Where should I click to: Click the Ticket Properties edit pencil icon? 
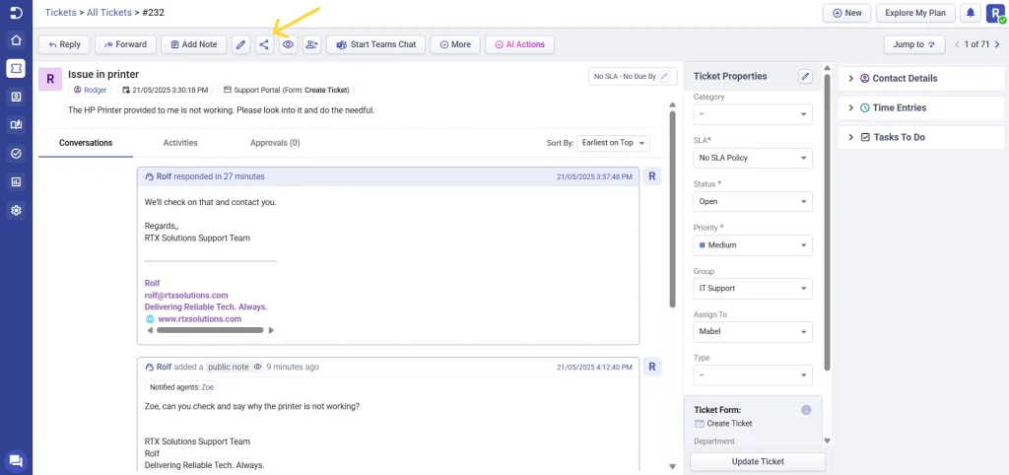click(x=805, y=77)
